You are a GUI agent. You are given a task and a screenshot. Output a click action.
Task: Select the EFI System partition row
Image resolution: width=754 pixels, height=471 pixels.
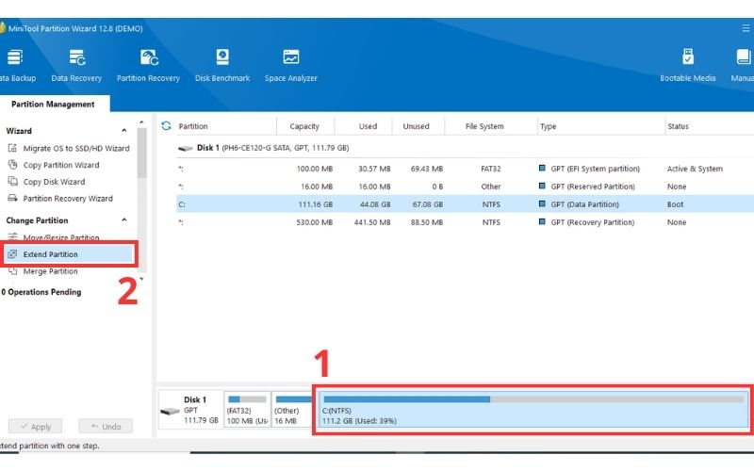465,169
